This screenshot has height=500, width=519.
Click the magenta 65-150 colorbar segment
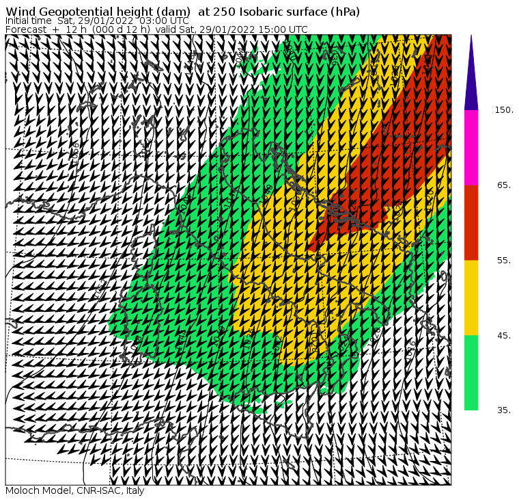[471, 148]
